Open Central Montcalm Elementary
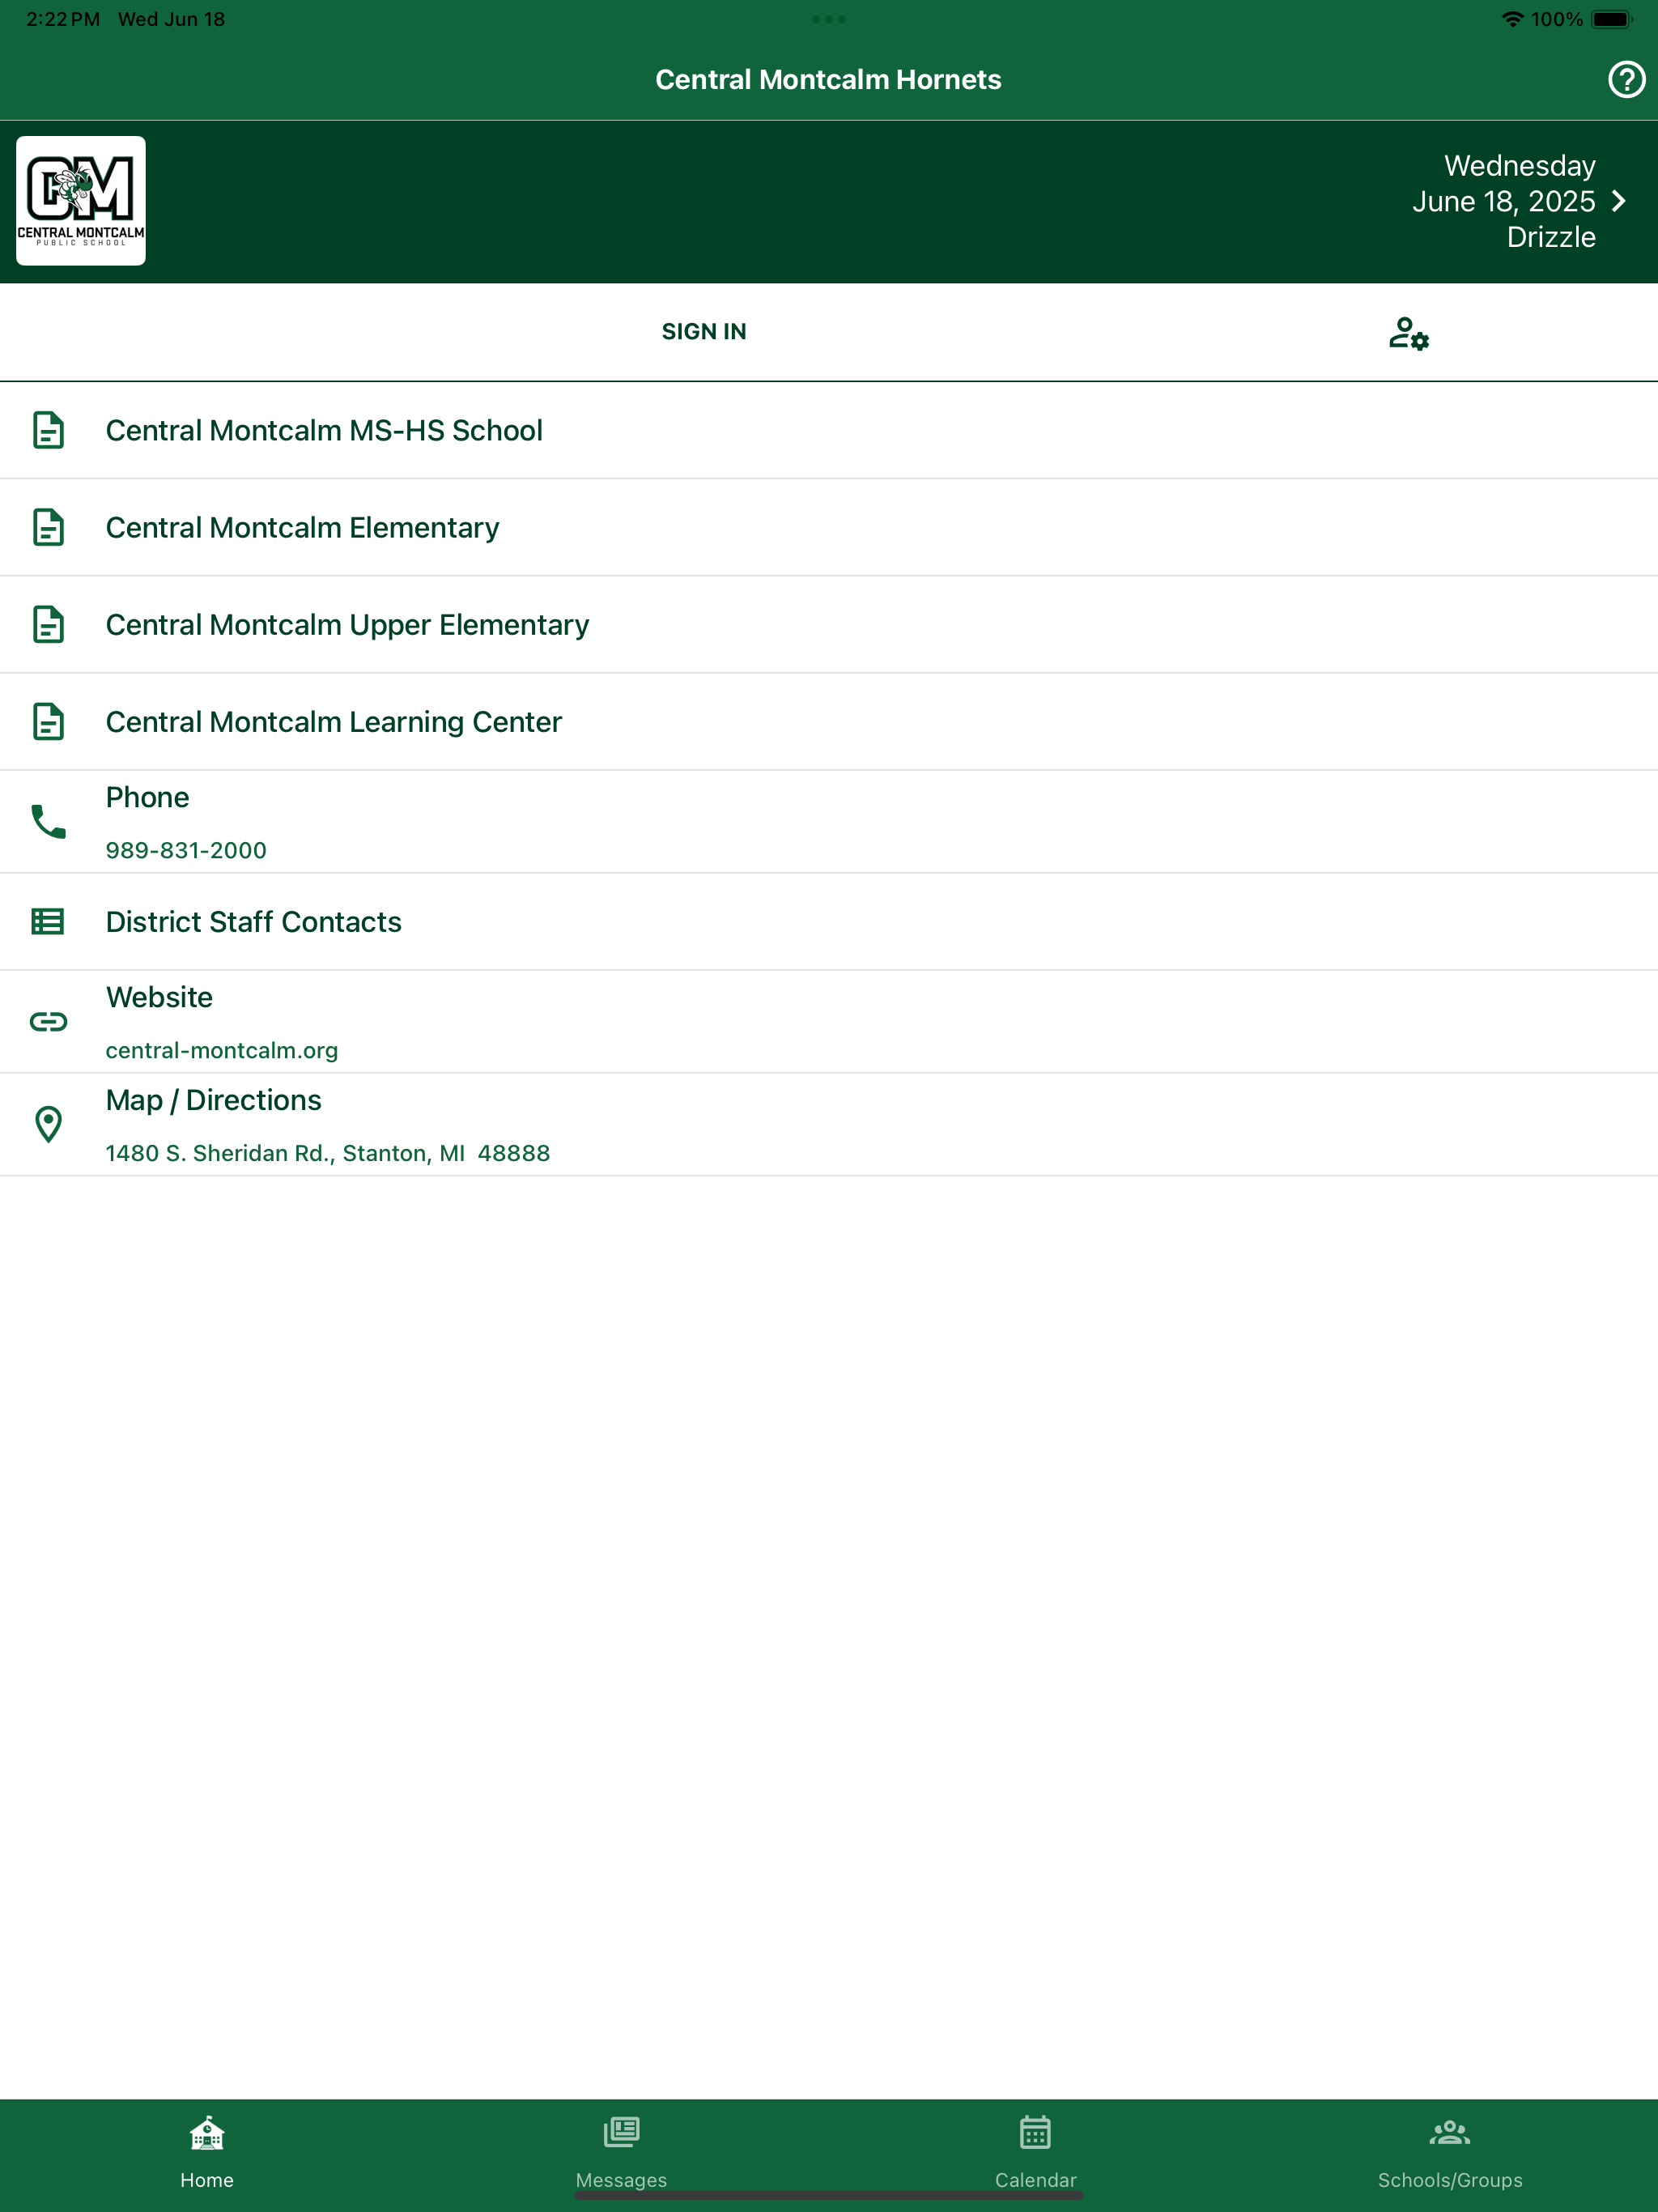1658x2212 pixels. click(x=829, y=527)
